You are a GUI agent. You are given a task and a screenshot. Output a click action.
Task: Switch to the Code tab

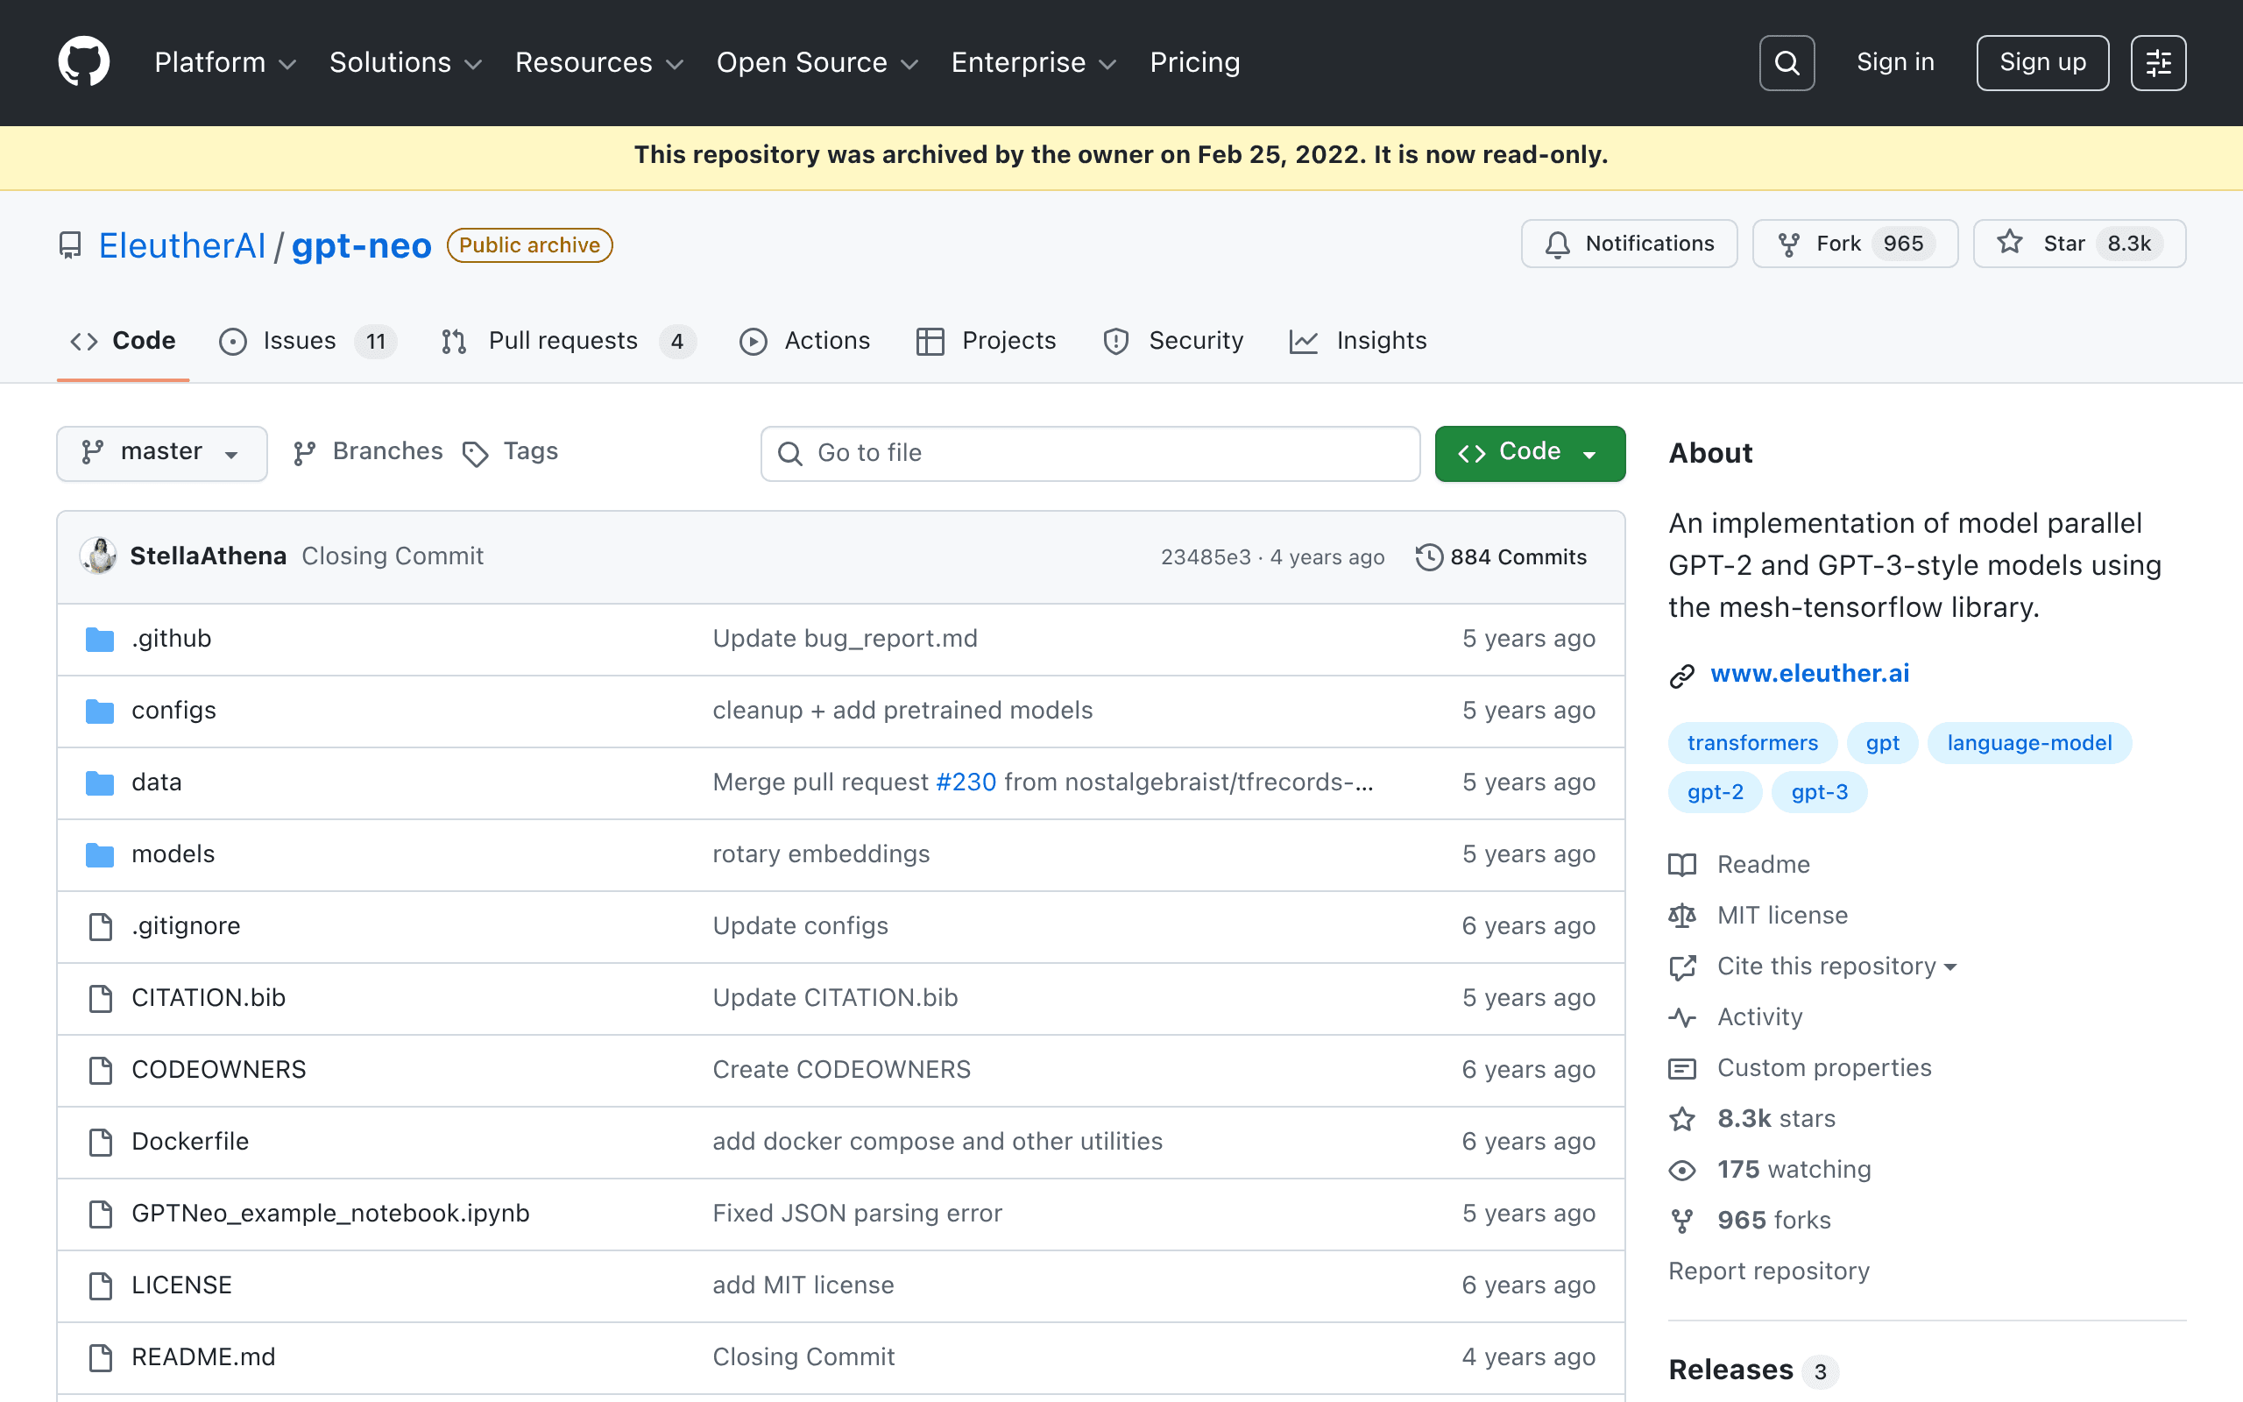tap(124, 341)
